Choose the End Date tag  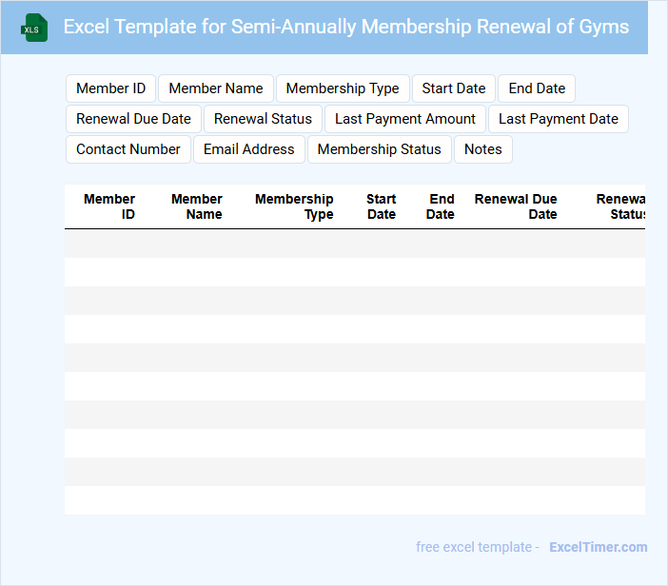[x=537, y=88]
